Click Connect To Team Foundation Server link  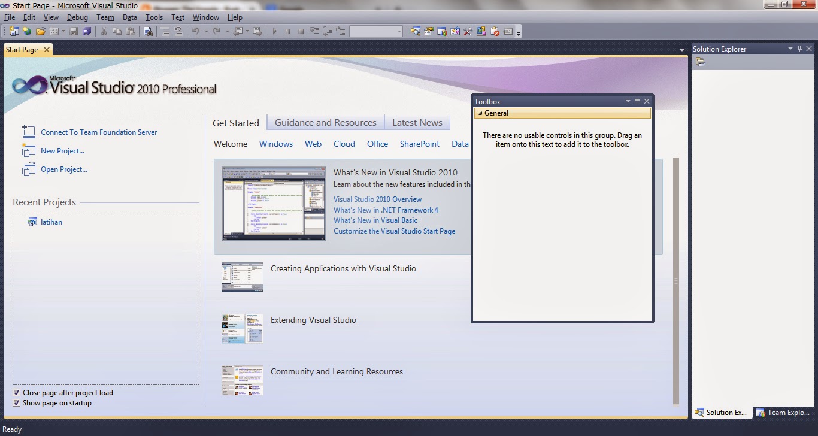pyautogui.click(x=99, y=132)
